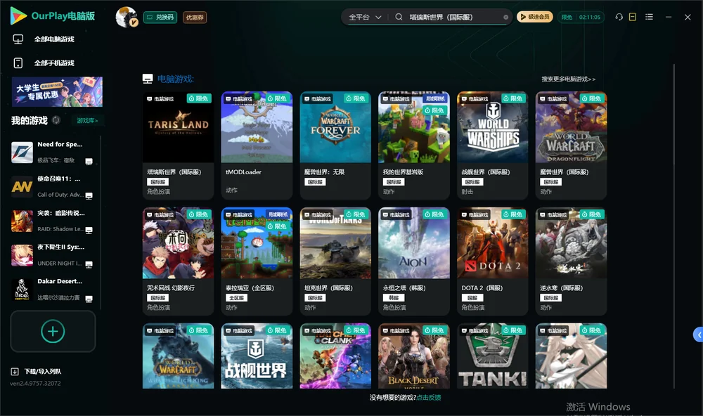Open 使命召唤11 Call of Duty entry
This screenshot has height=416, width=703.
coord(54,186)
